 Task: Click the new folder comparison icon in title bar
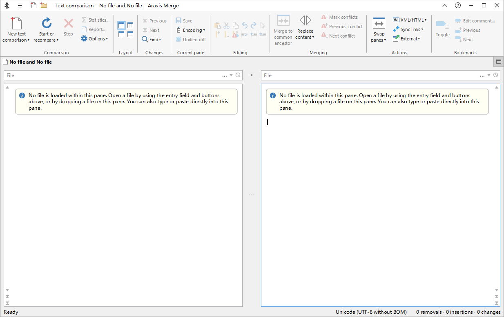pos(44,6)
